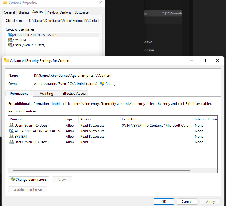Click the permission entries horizontal scrollbar
Viewport: 226px width, 206px height.
(101, 170)
